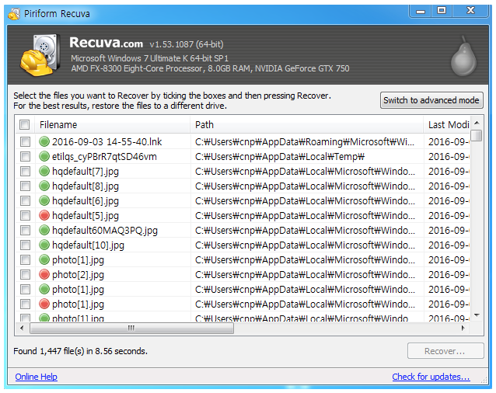Click the path ending in Local\Temp\

280,156
